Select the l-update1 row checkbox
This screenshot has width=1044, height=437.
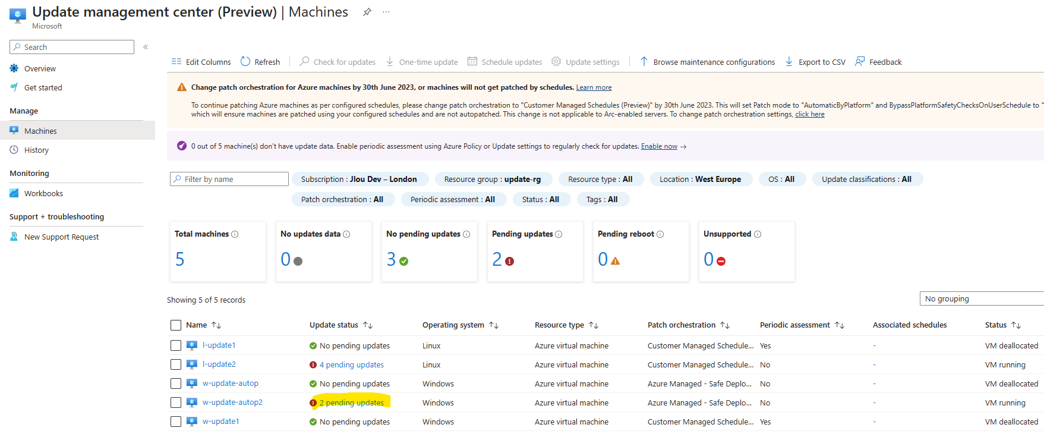(x=176, y=345)
